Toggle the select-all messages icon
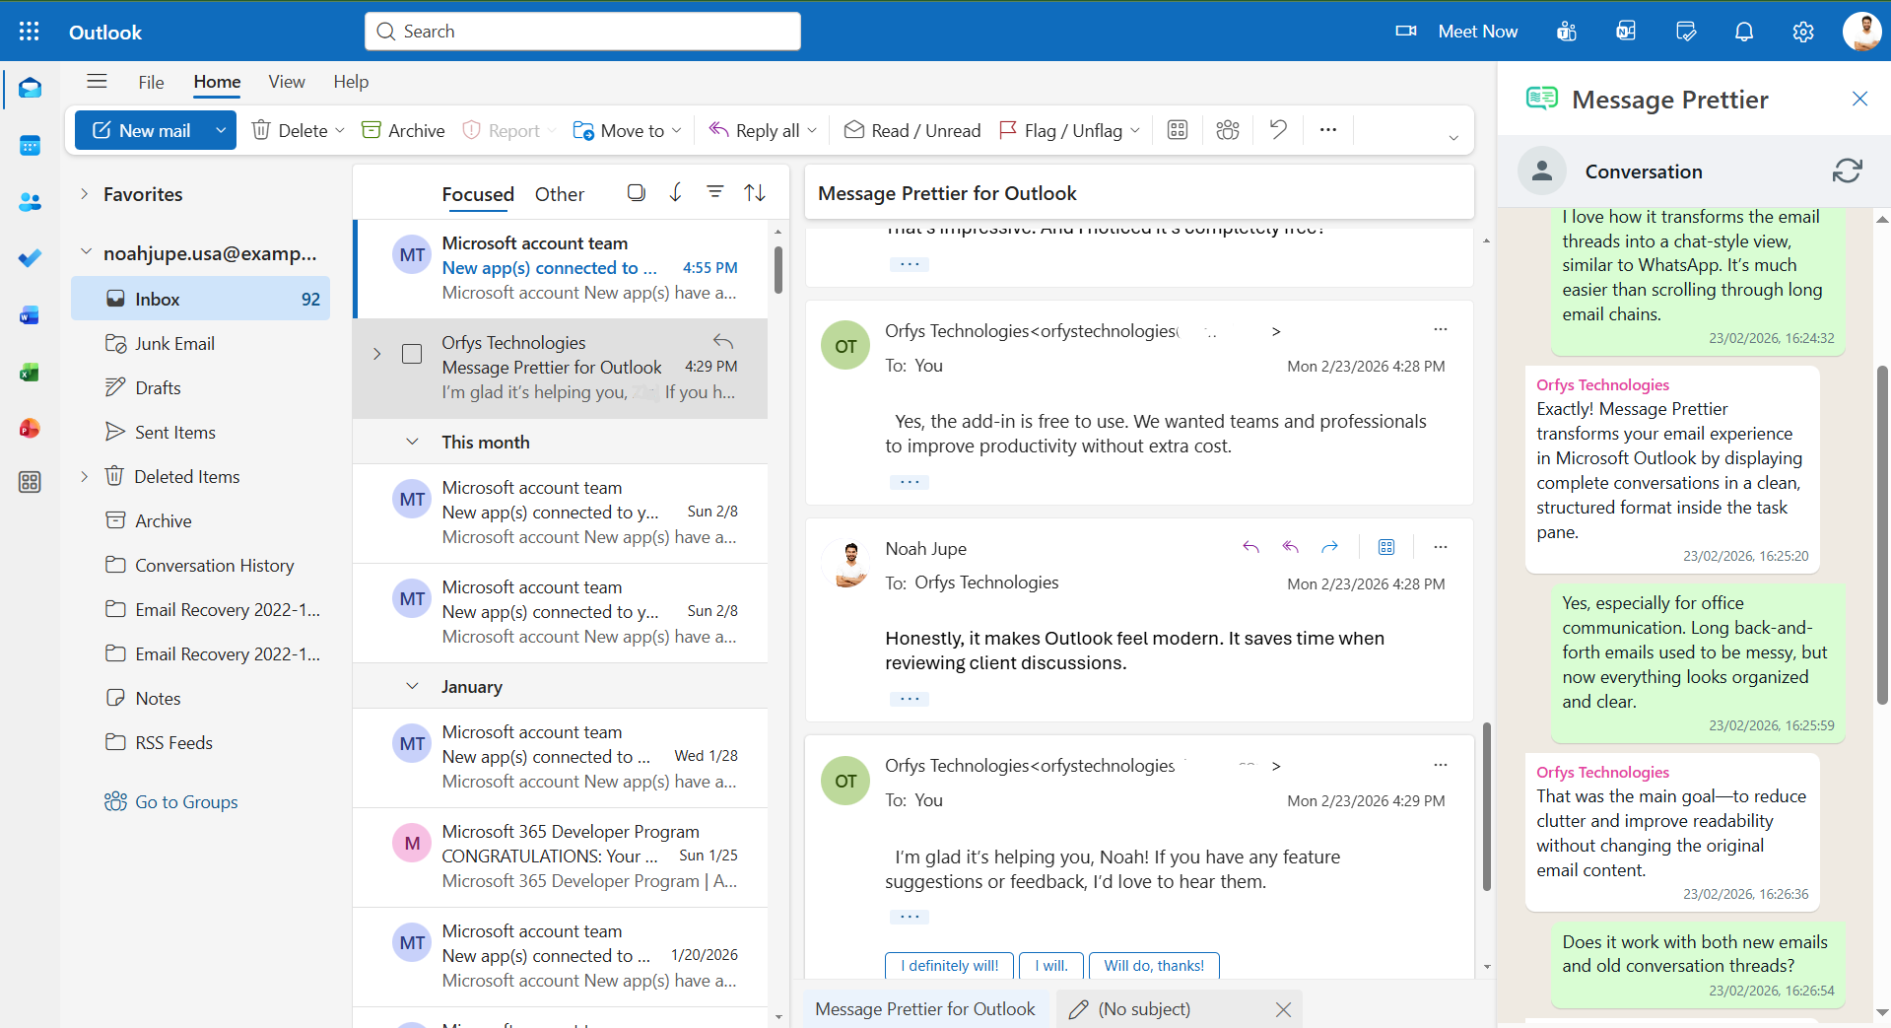 click(x=637, y=192)
